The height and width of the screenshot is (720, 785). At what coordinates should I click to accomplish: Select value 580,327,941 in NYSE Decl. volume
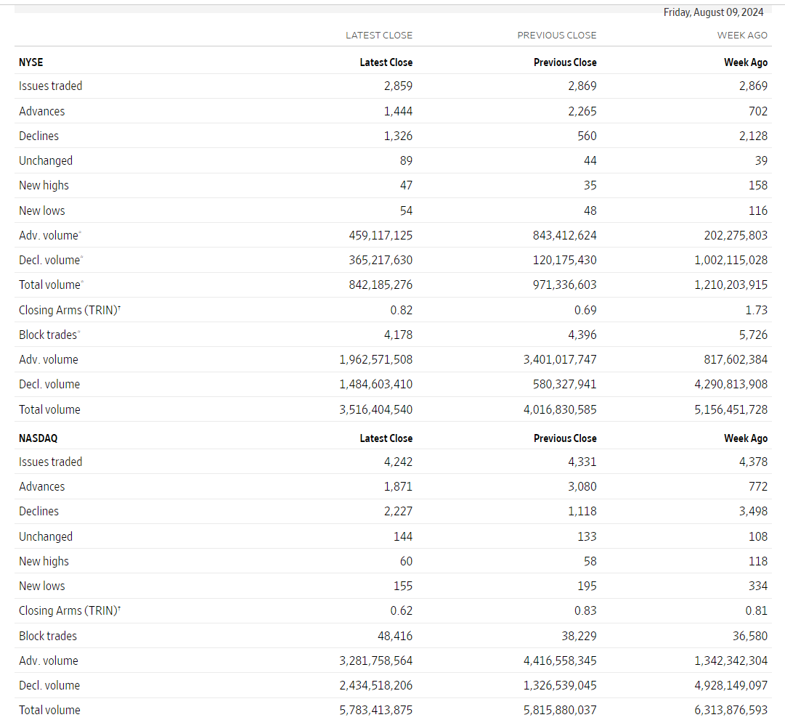click(565, 384)
